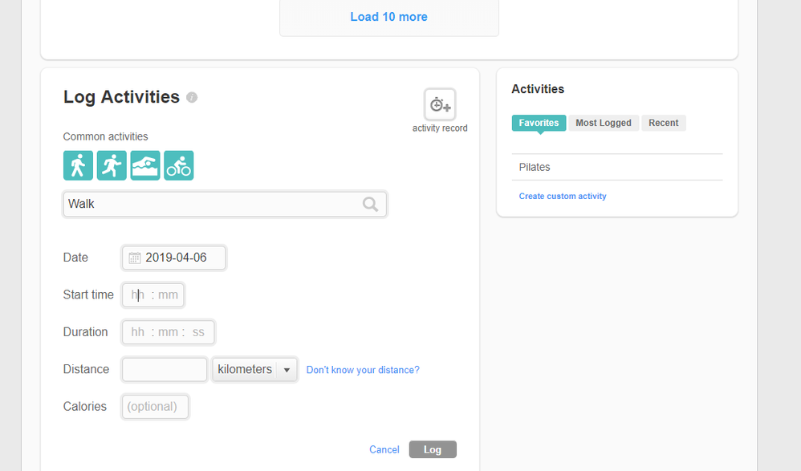Click Create custom activity link

pos(563,196)
